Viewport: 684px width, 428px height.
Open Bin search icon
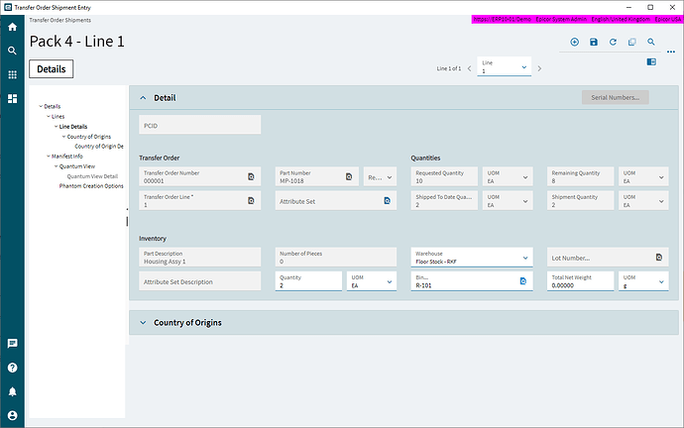[x=523, y=281]
